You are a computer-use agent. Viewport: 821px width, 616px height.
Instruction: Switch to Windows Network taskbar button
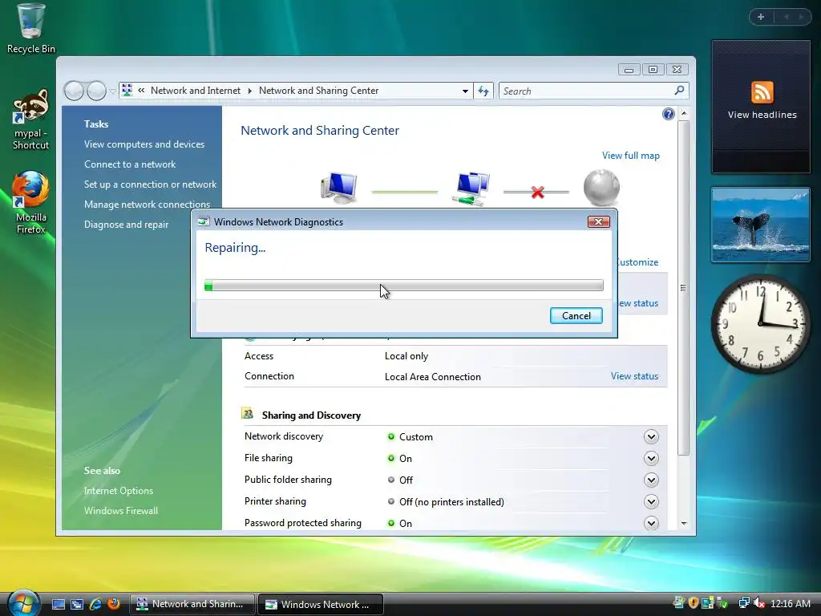click(321, 605)
